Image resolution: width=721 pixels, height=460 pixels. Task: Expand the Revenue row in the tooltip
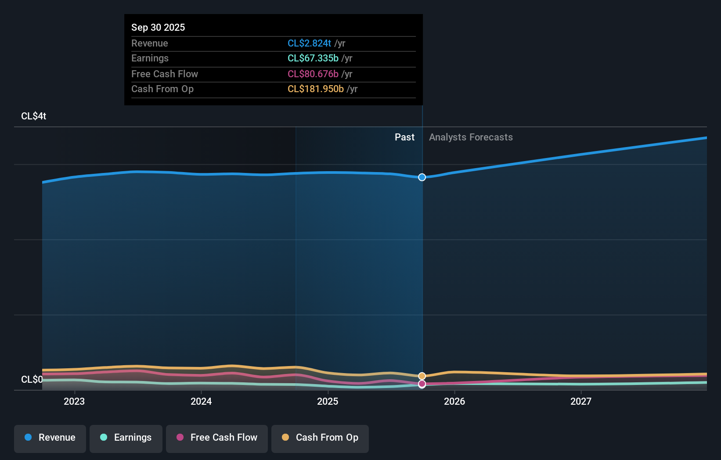point(273,43)
